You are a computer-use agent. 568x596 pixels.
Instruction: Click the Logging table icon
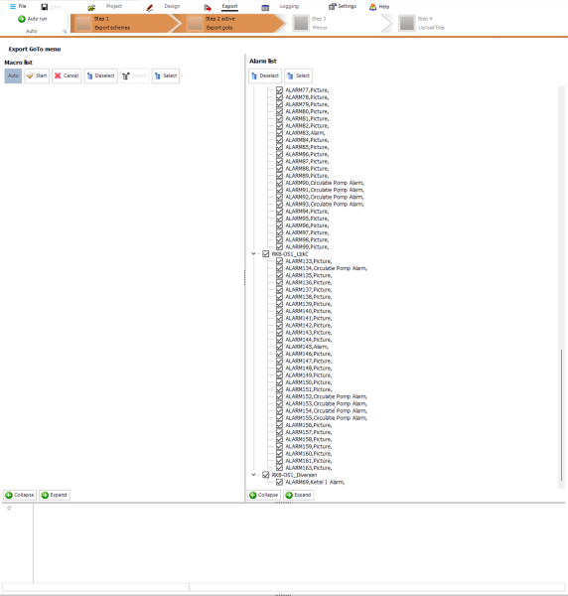coord(265,8)
